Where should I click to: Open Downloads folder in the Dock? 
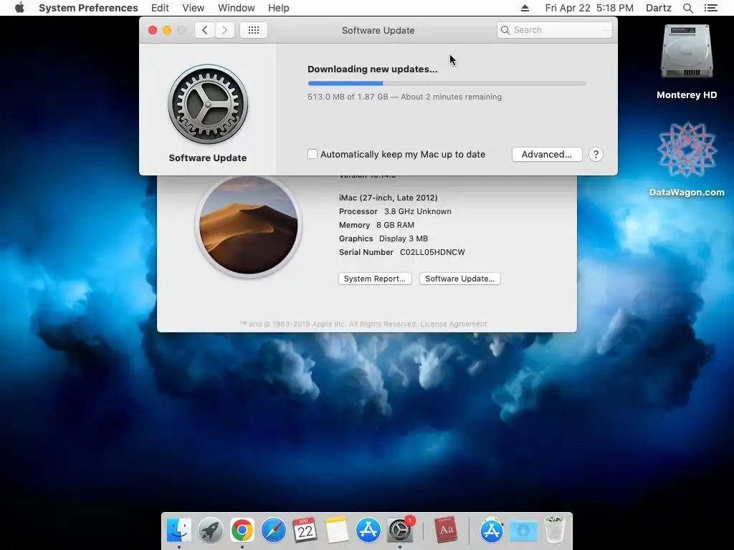523,531
